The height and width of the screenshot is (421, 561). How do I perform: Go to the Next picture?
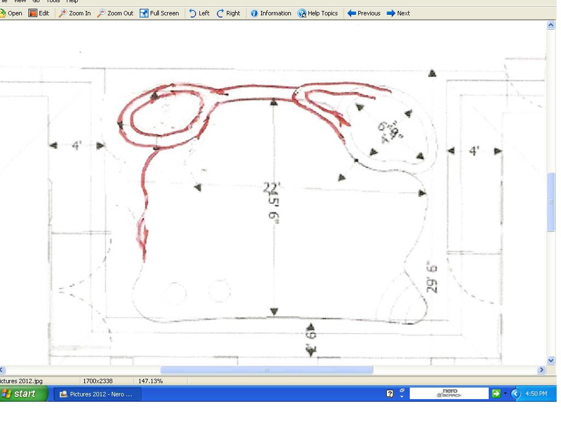(x=398, y=13)
